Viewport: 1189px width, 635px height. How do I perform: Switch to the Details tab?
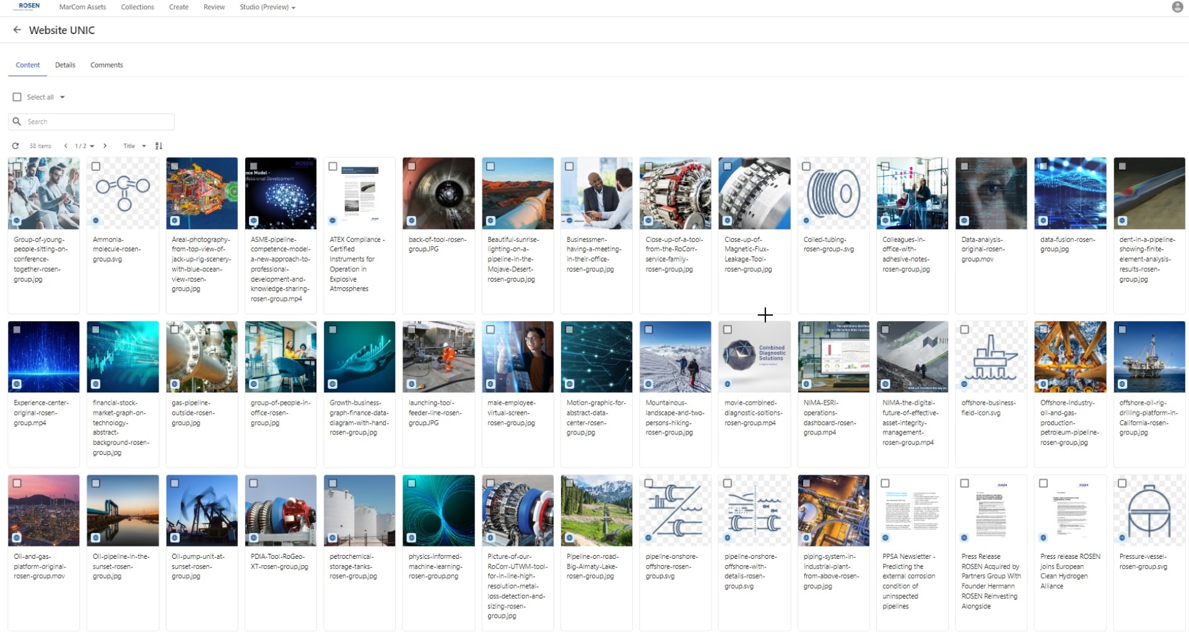pos(65,65)
